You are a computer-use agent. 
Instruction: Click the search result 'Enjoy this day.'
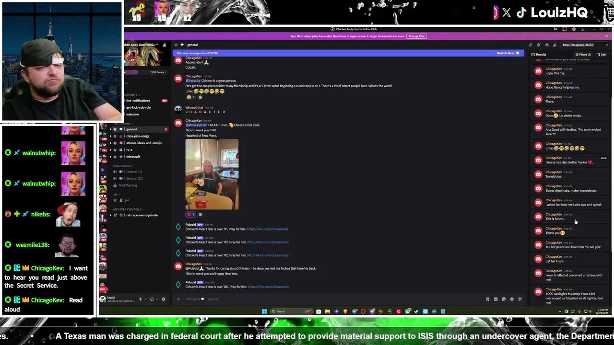(571, 71)
